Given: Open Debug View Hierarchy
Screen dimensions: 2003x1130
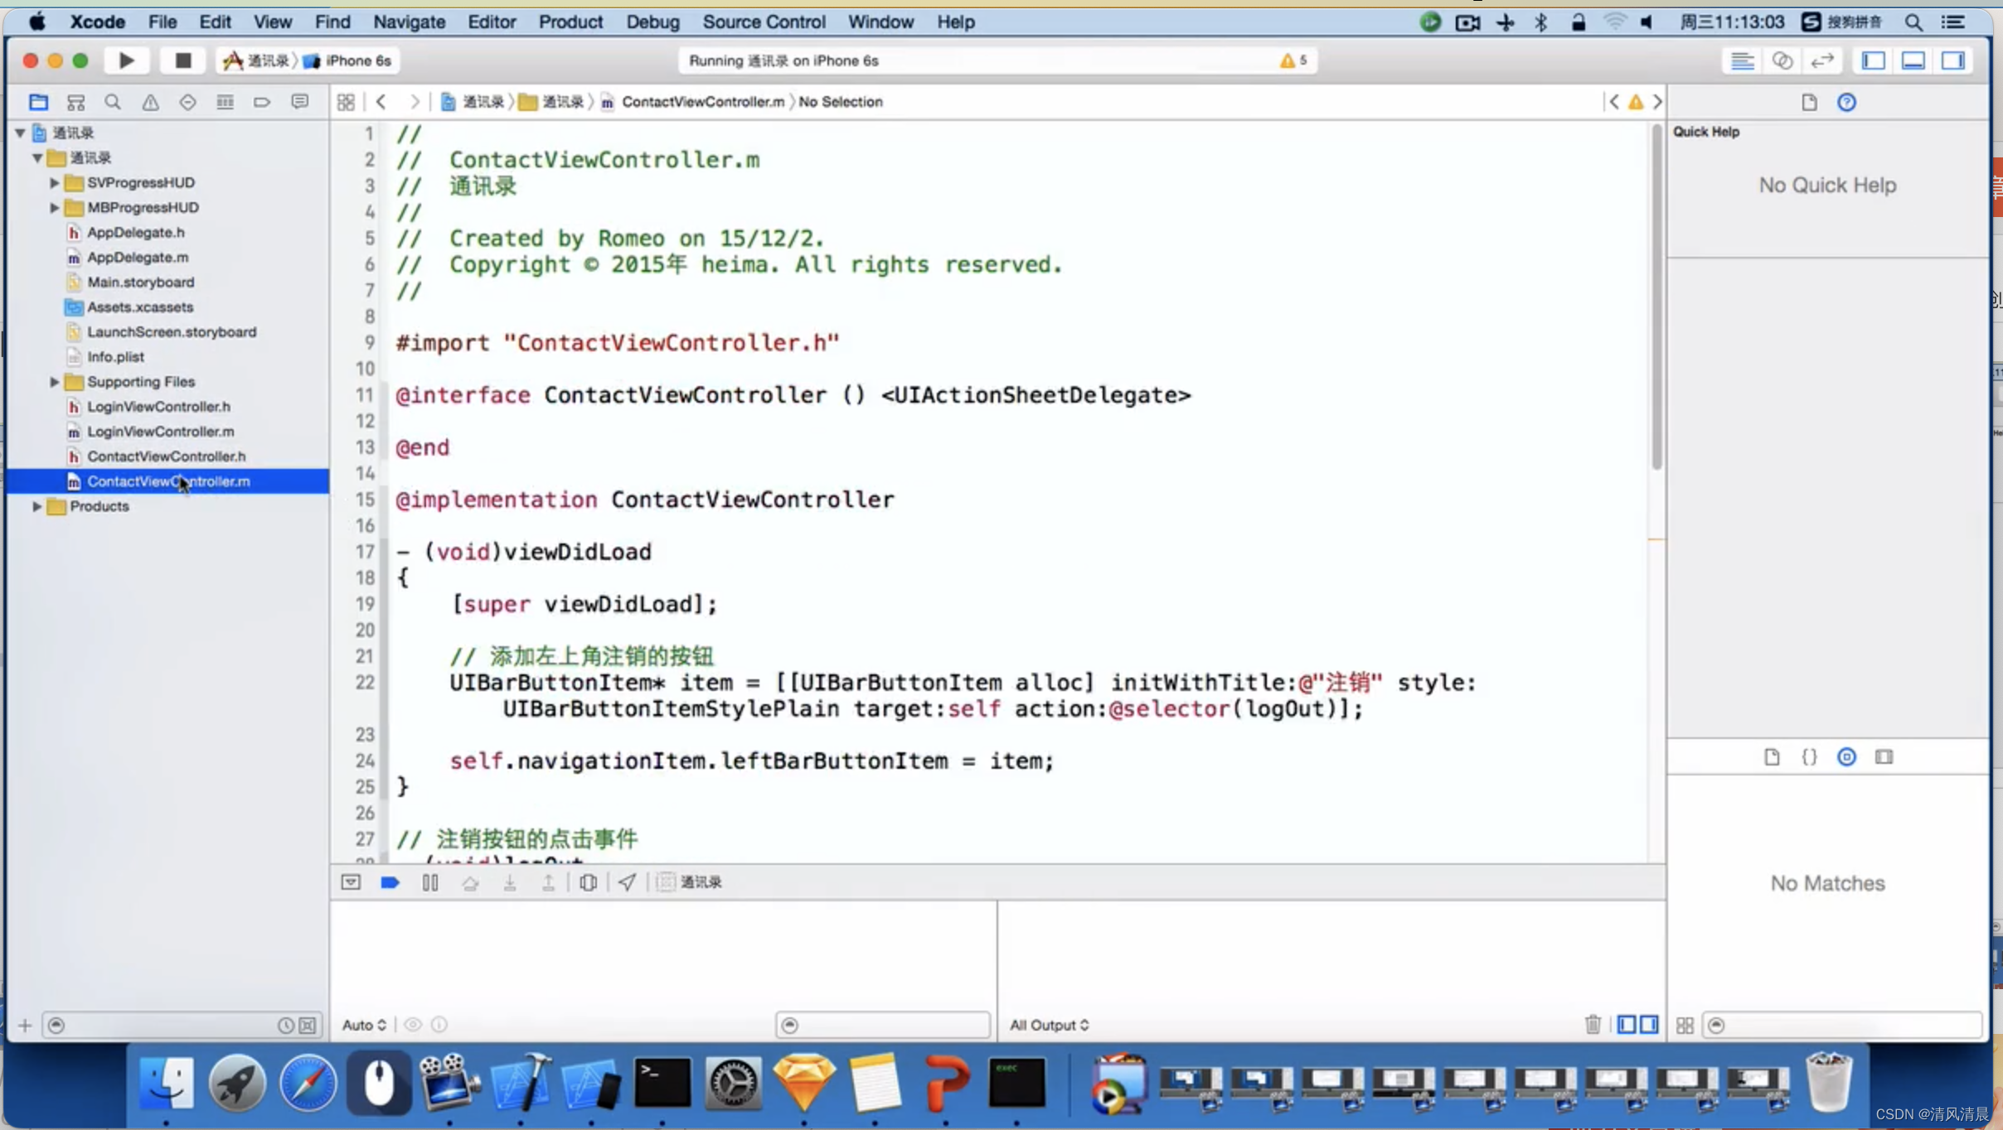Looking at the screenshot, I should 588,882.
